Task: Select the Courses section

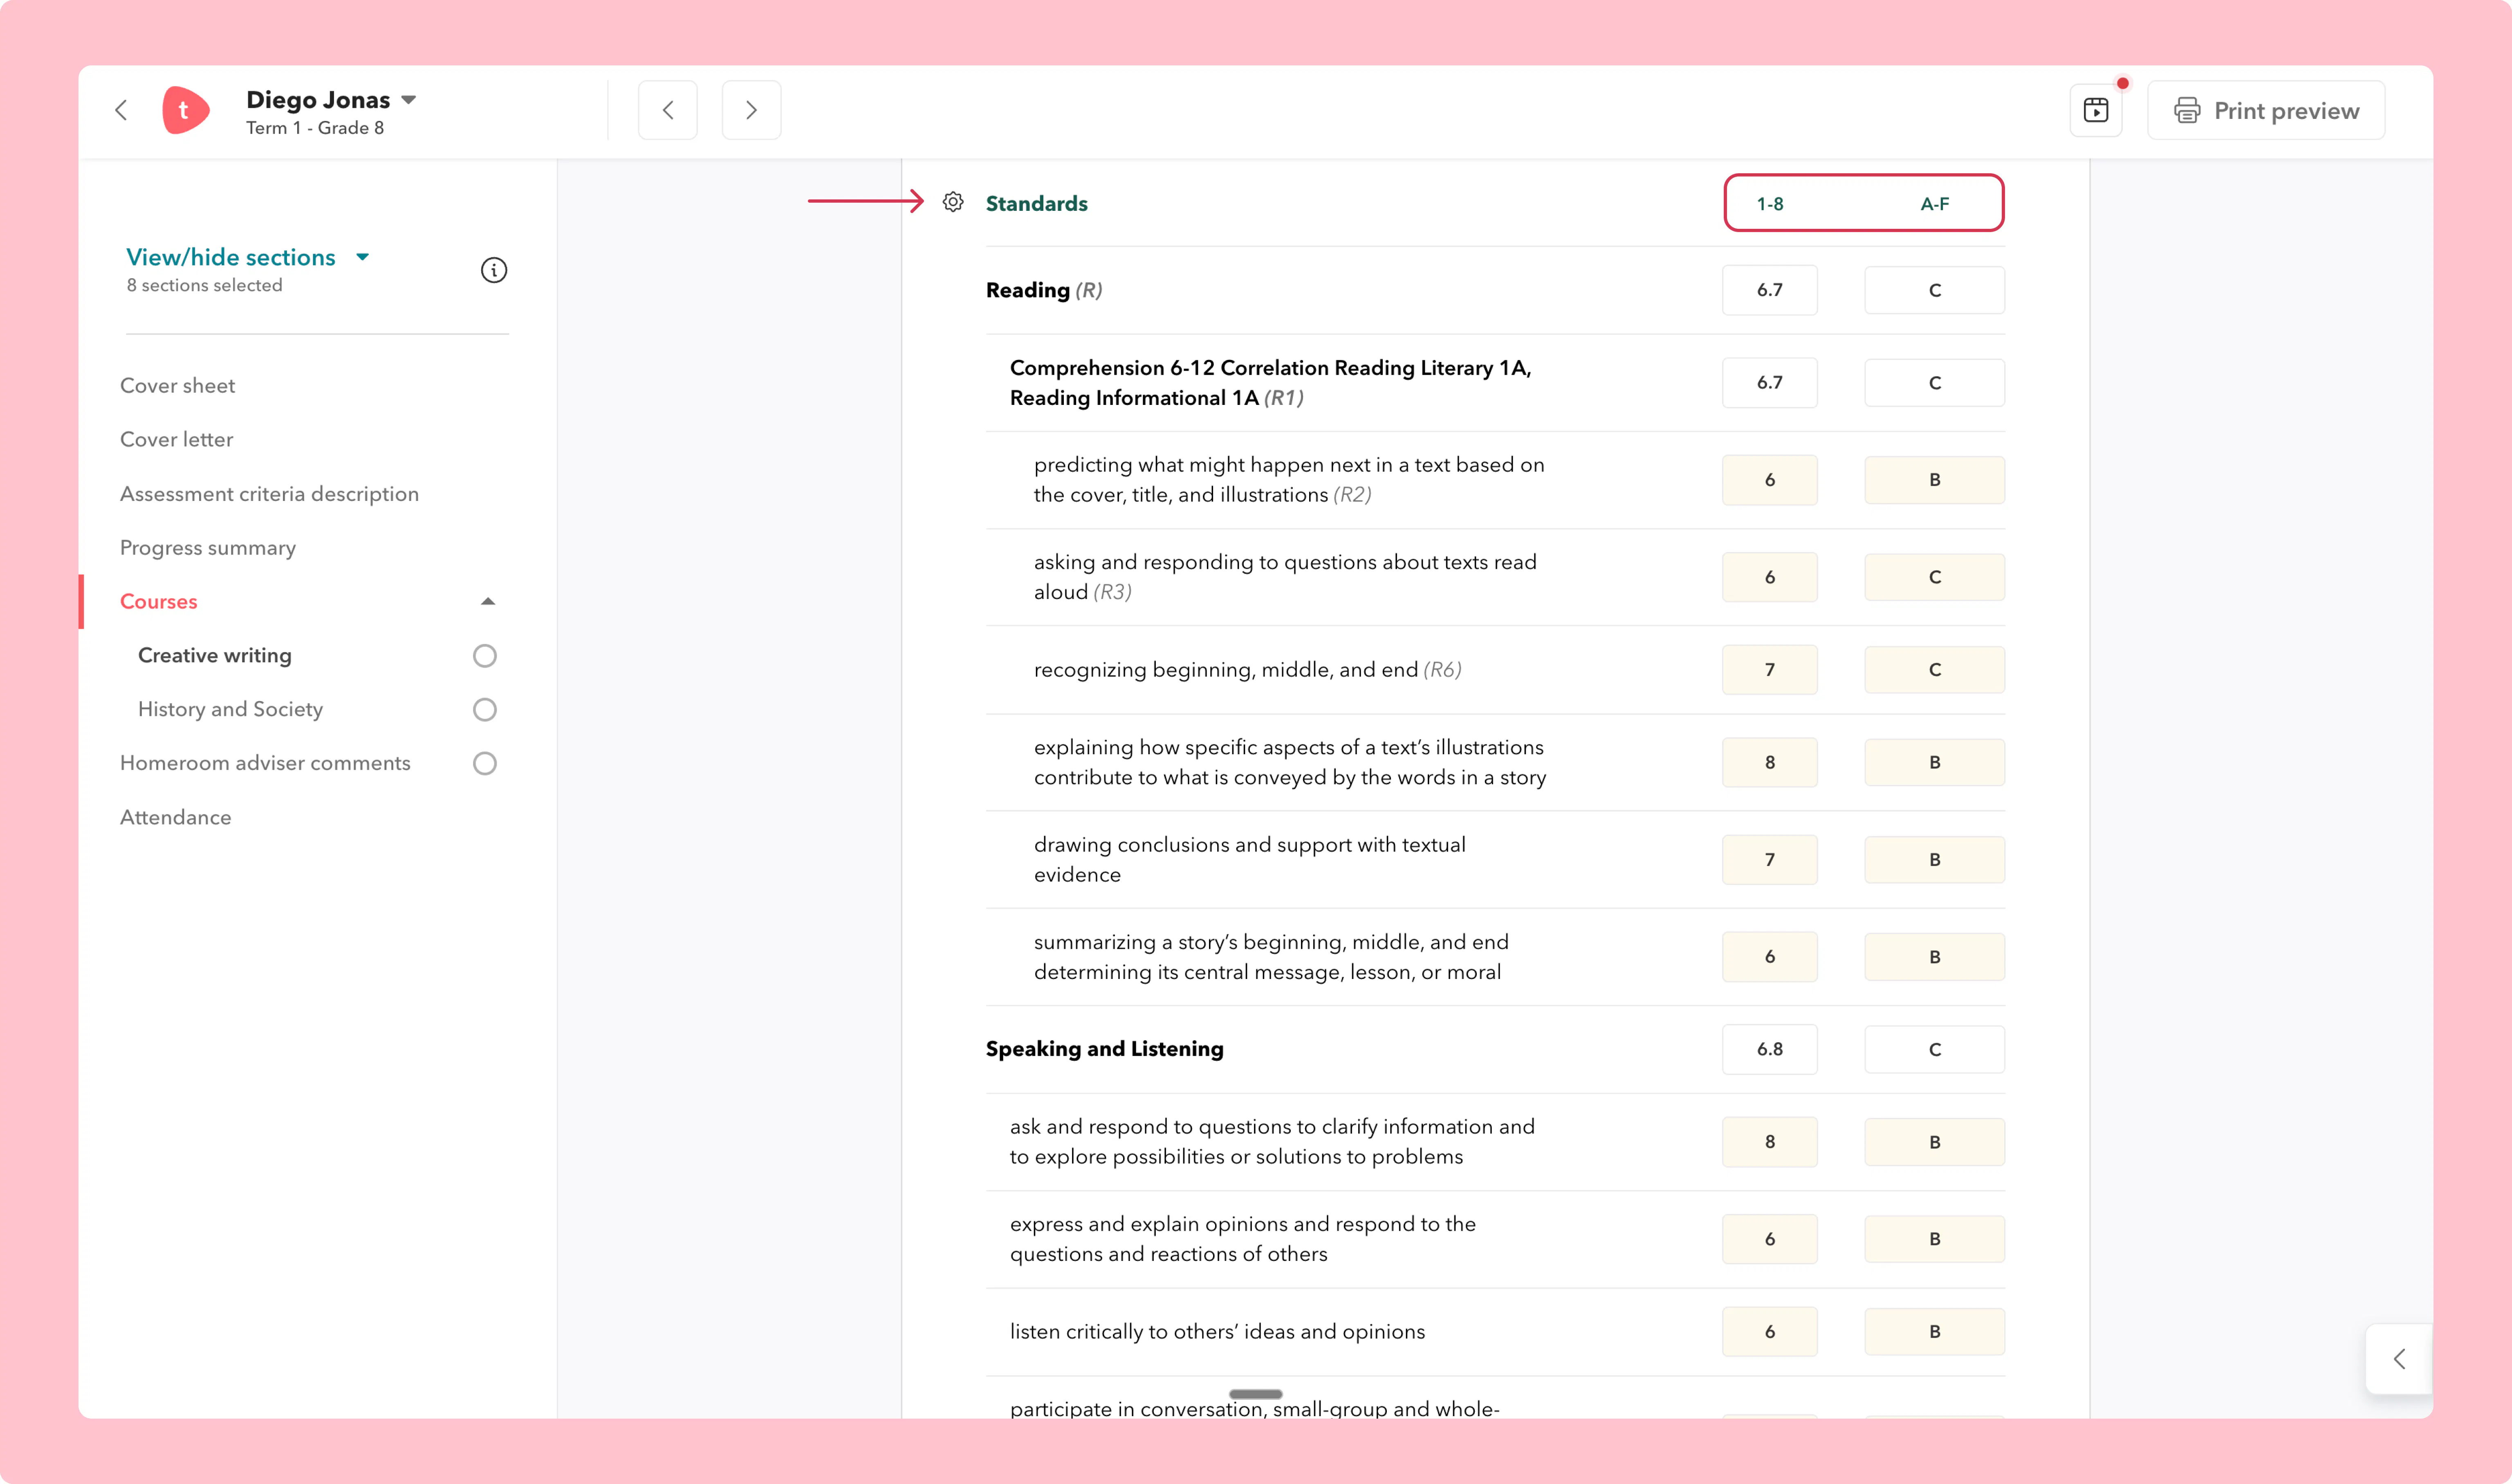Action: click(158, 601)
